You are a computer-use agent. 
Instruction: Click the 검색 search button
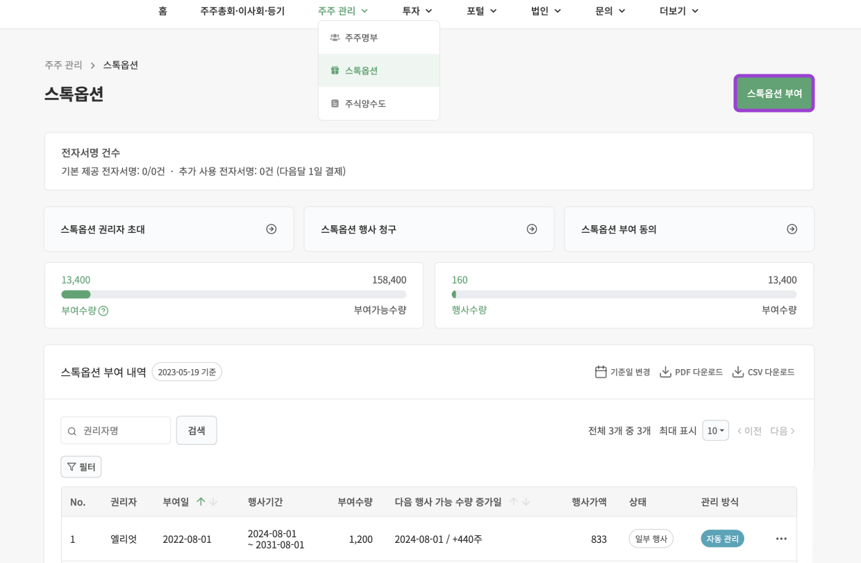(x=197, y=430)
